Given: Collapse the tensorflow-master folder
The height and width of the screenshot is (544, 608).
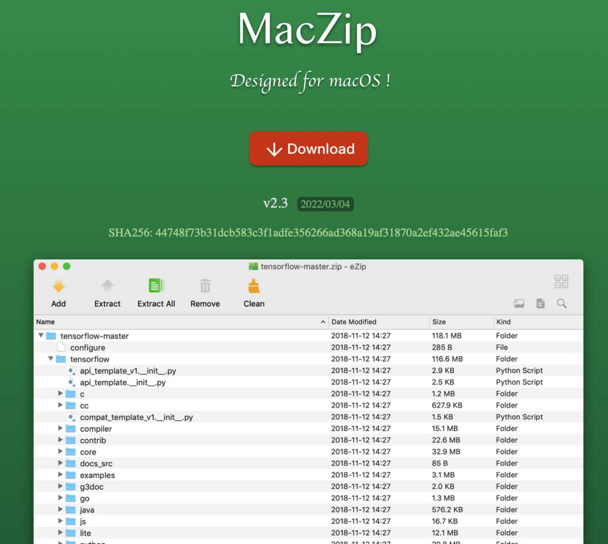Looking at the screenshot, I should 41,335.
